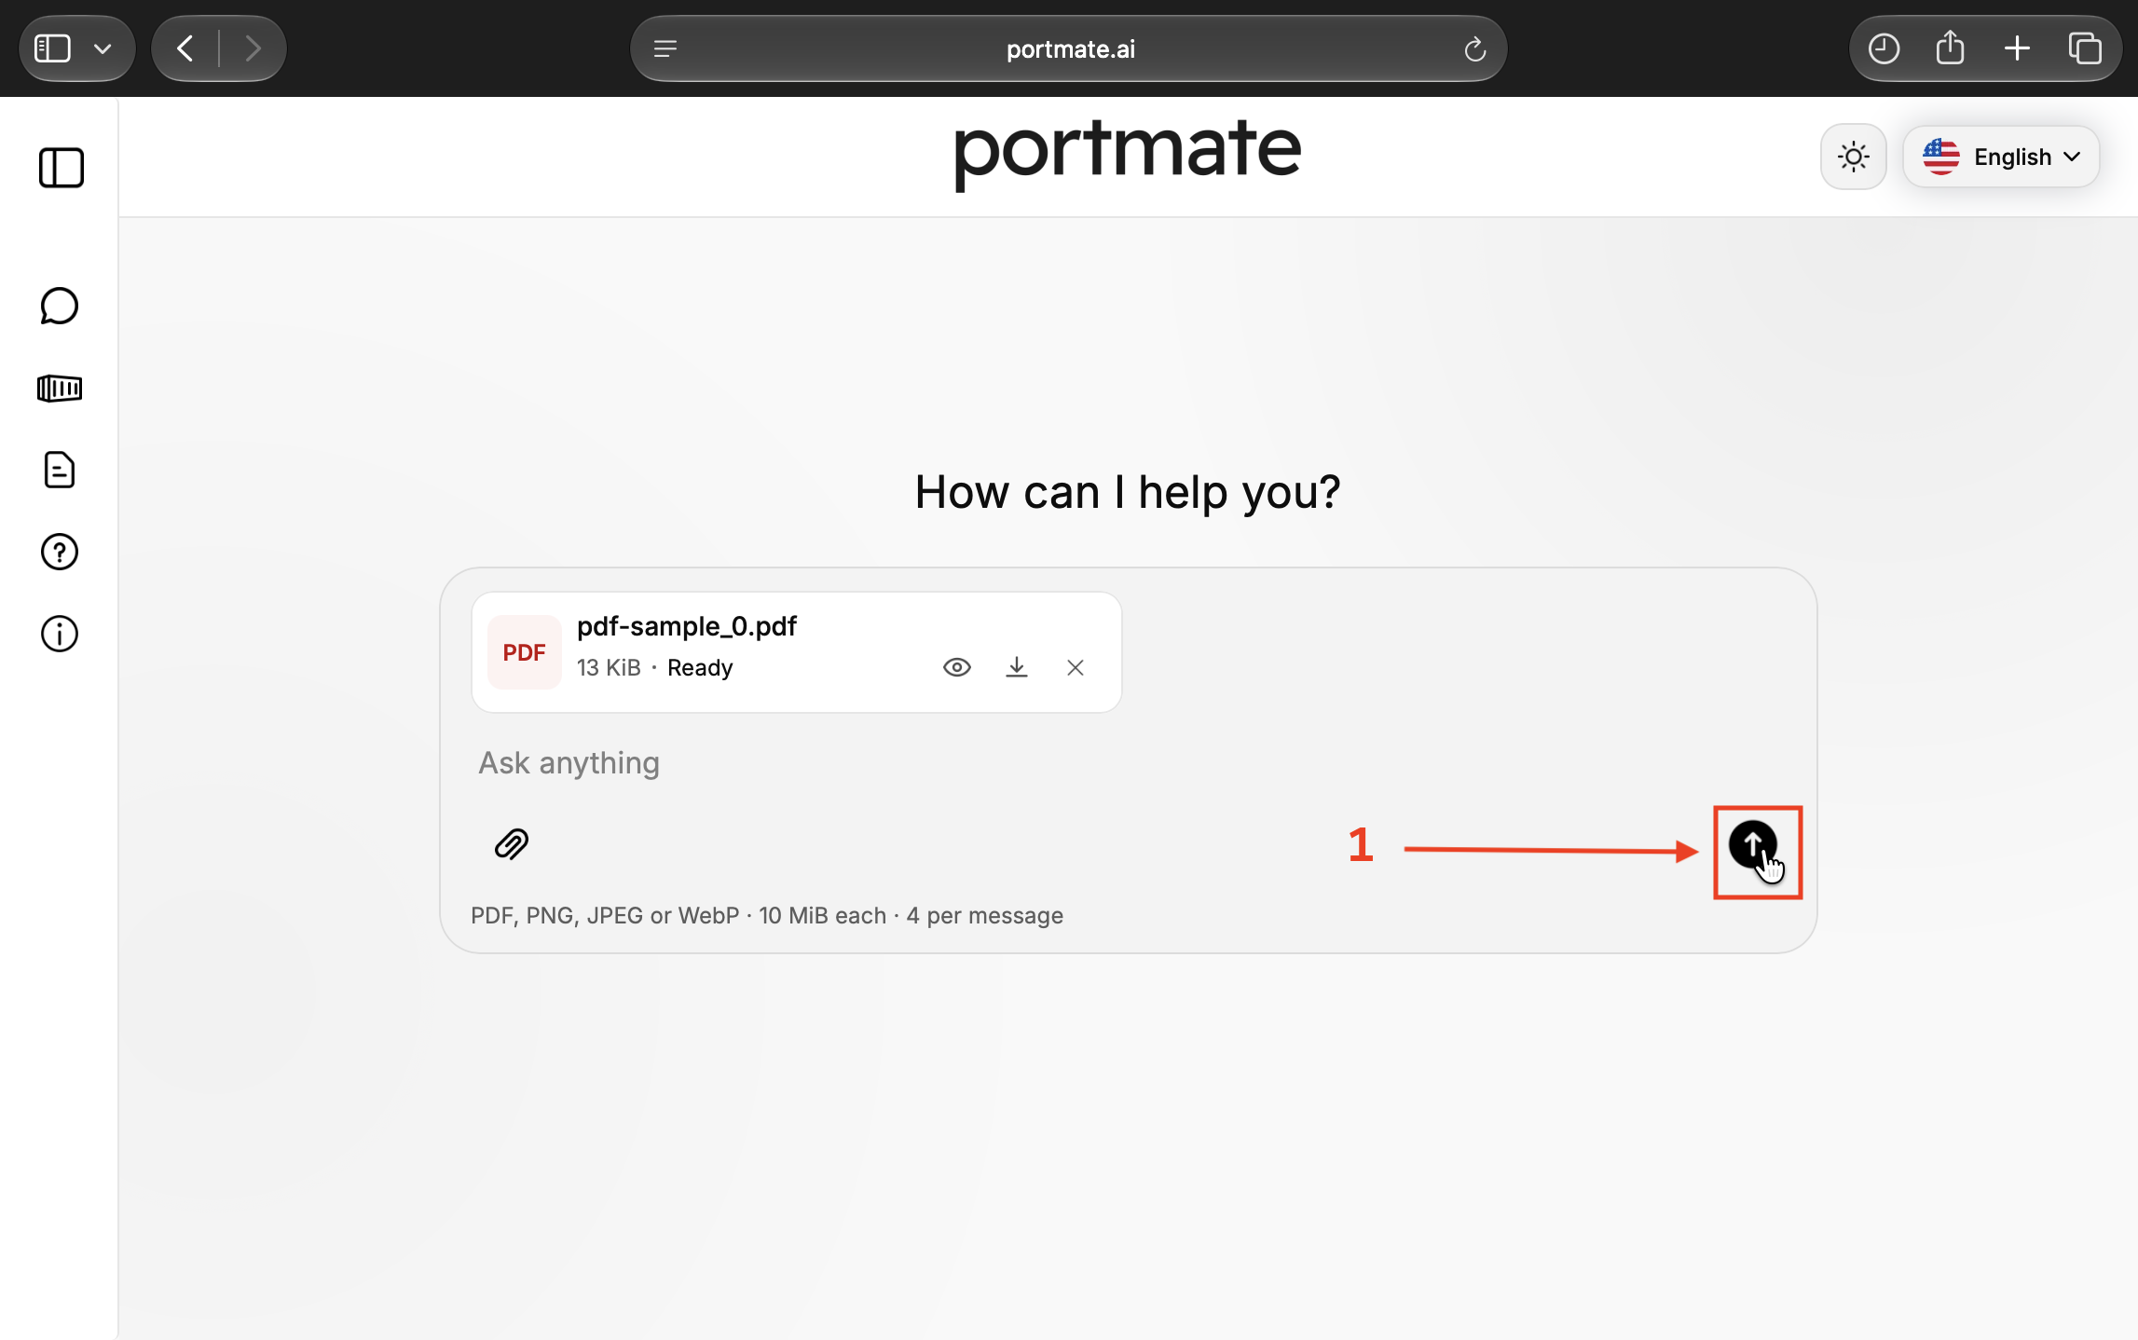Send the message with the arrow button
The width and height of the screenshot is (2138, 1340).
click(x=1752, y=844)
